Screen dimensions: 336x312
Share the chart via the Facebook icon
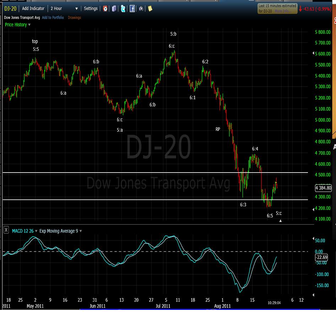[132, 9]
